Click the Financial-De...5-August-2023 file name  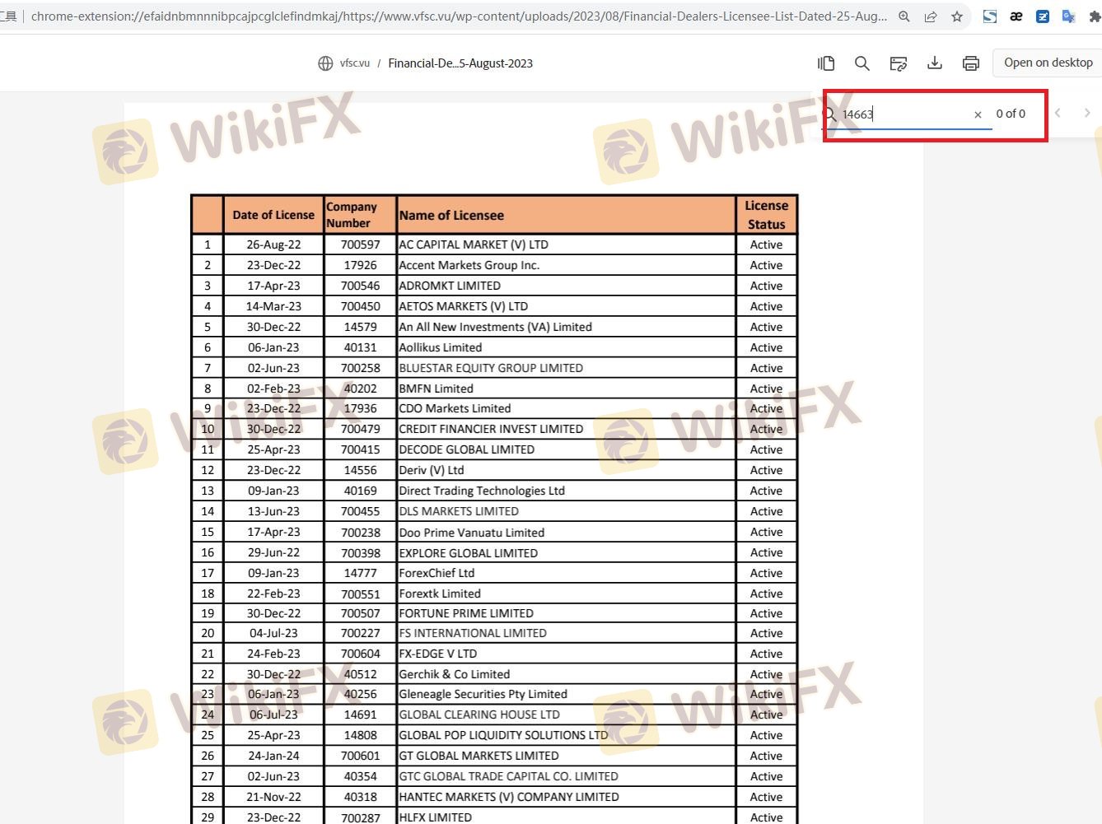(x=460, y=63)
